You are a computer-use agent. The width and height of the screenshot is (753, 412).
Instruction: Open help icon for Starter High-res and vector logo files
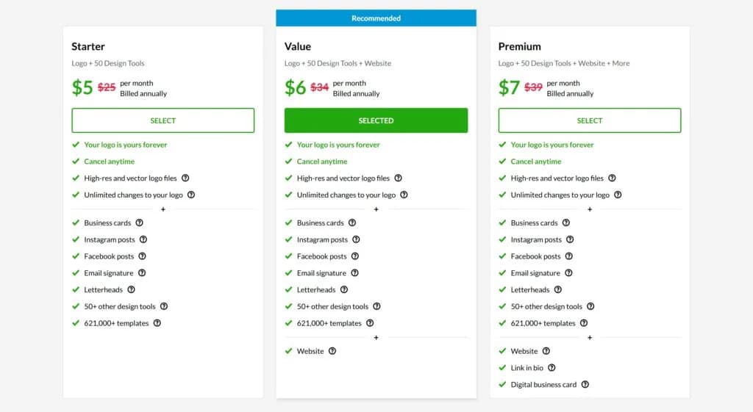[x=185, y=178]
